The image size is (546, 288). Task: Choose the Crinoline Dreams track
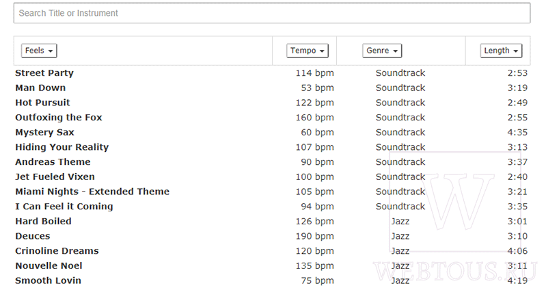coord(57,251)
